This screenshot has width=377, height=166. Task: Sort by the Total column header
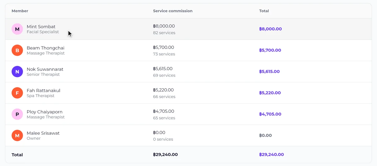click(264, 11)
